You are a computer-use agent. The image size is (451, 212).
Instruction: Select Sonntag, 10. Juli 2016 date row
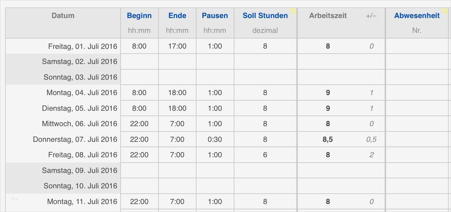tap(80, 186)
